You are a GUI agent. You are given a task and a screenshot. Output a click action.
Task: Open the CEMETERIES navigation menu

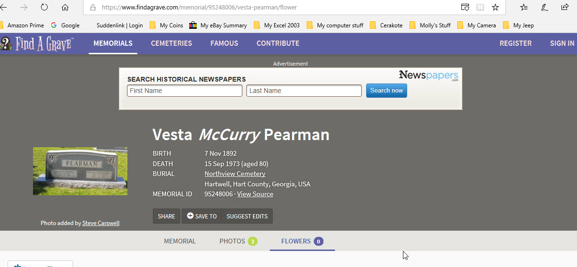point(171,43)
